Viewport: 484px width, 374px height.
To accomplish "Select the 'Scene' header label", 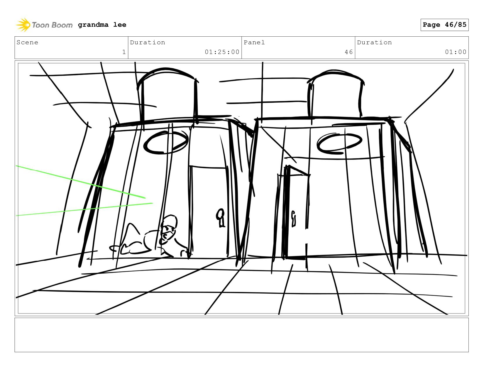I will (x=27, y=42).
